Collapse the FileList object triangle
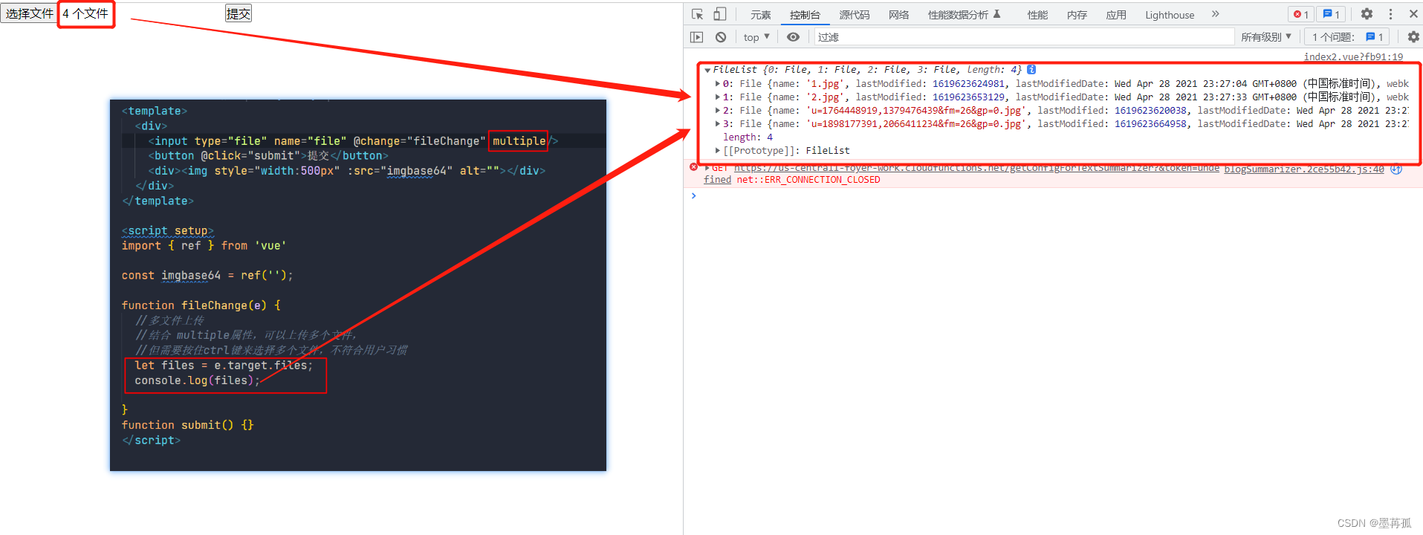 707,70
